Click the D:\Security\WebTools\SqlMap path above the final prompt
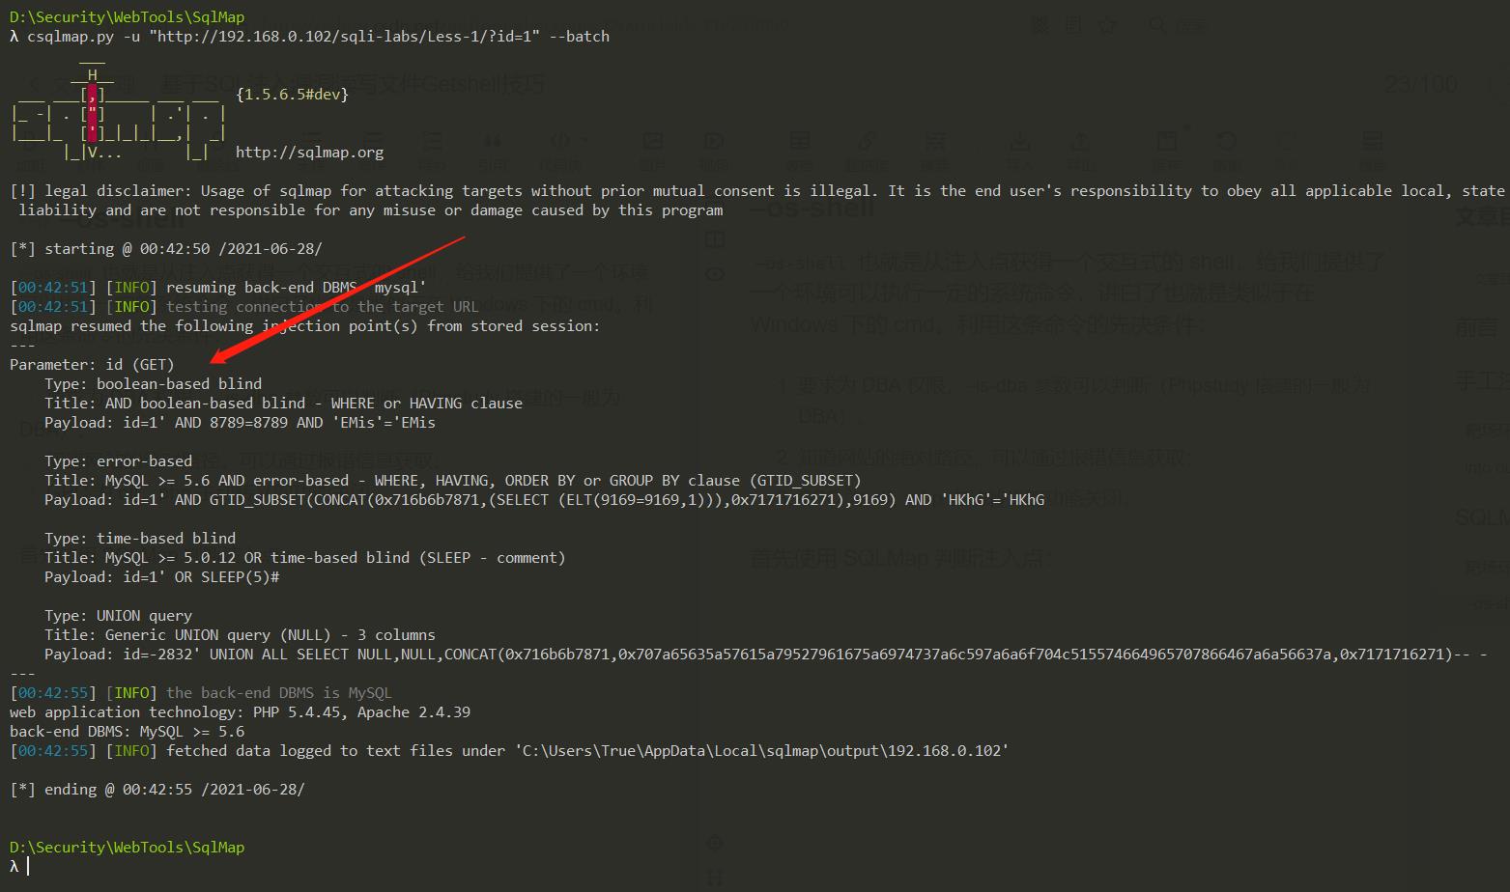This screenshot has height=892, width=1510. 127,848
